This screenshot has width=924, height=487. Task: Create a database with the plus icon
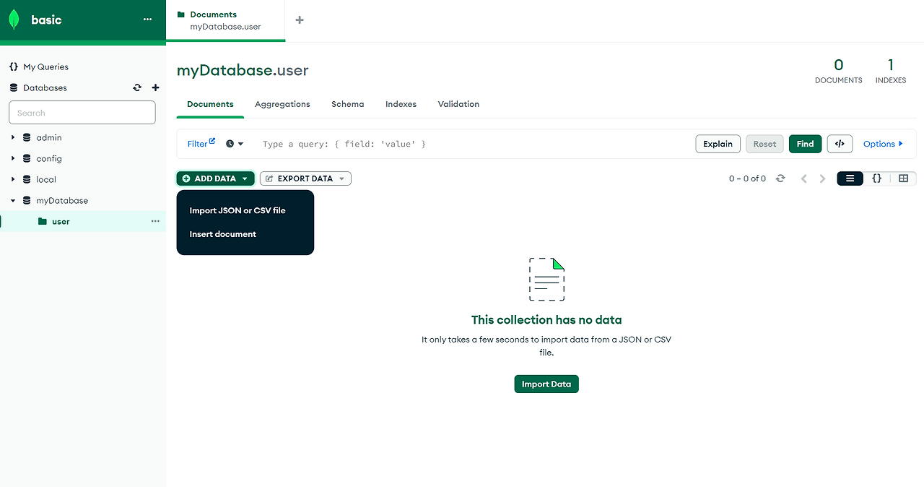click(155, 87)
